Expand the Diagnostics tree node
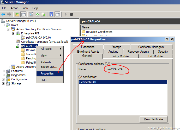180x130 pixels. [3, 75]
